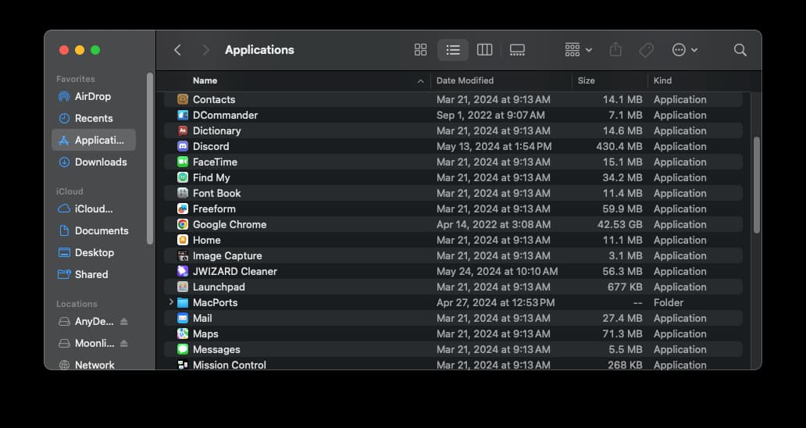Select the Launchpad app icon
The width and height of the screenshot is (806, 428).
coord(183,287)
